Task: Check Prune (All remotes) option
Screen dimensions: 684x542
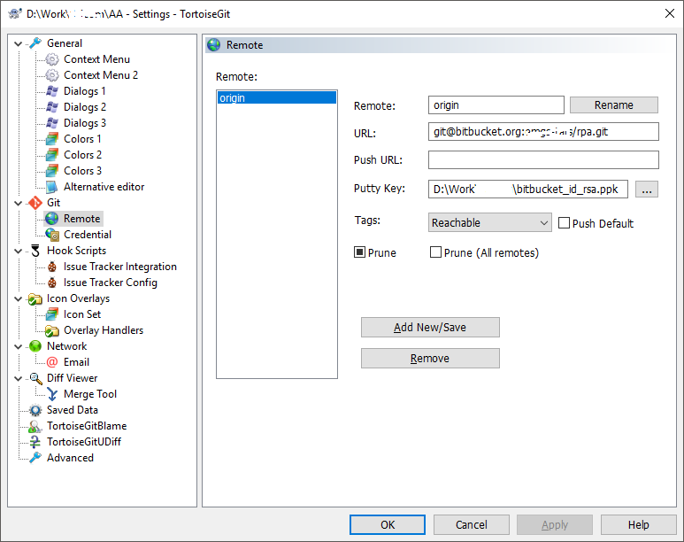Action: 435,252
